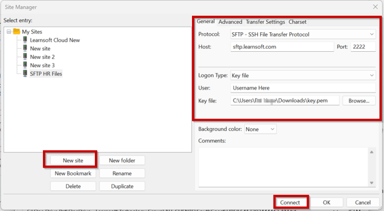Click inside the Comments text area

pos(283,167)
